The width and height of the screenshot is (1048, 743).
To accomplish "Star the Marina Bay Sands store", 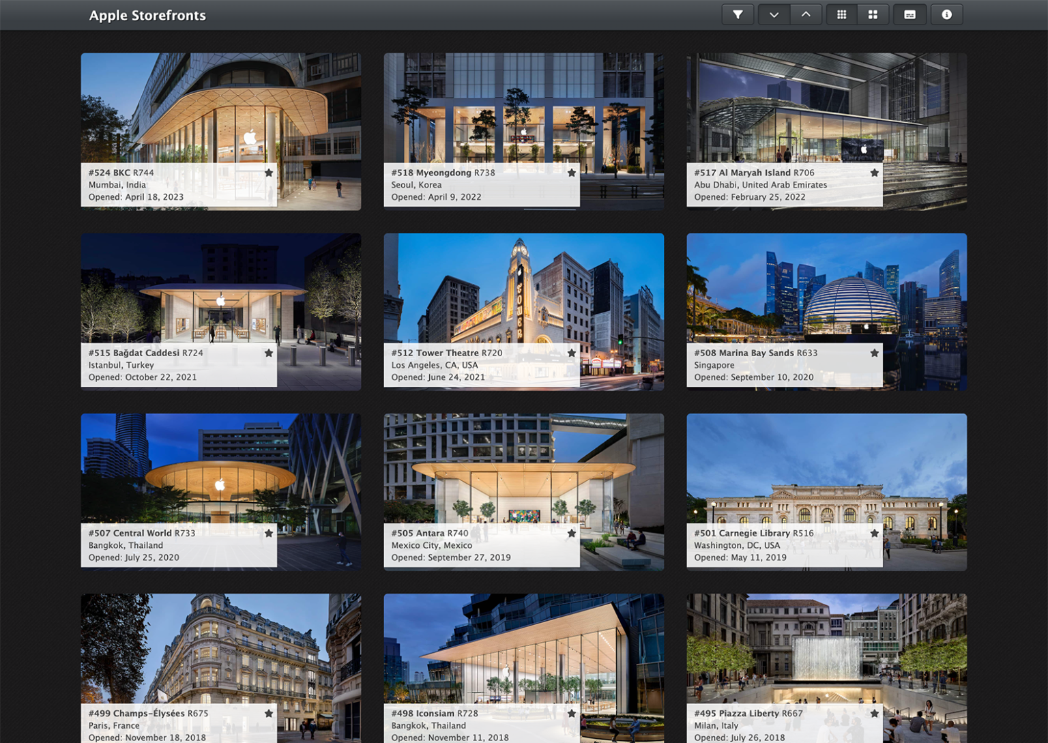I will coord(875,353).
